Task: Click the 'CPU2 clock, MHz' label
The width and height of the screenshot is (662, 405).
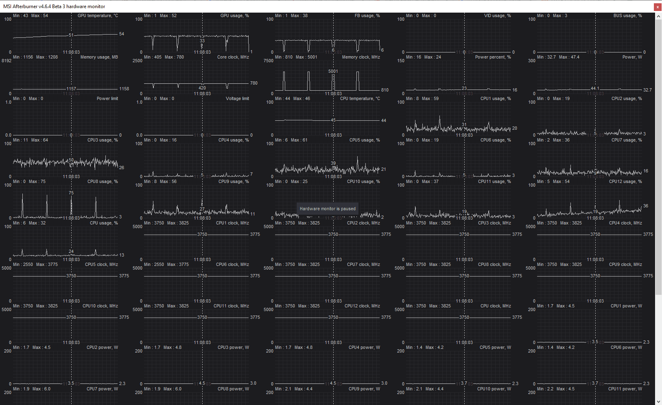Action: (x=363, y=223)
